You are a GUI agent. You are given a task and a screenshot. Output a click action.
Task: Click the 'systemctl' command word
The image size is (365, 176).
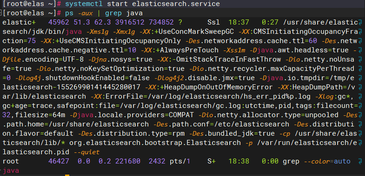point(84,4)
